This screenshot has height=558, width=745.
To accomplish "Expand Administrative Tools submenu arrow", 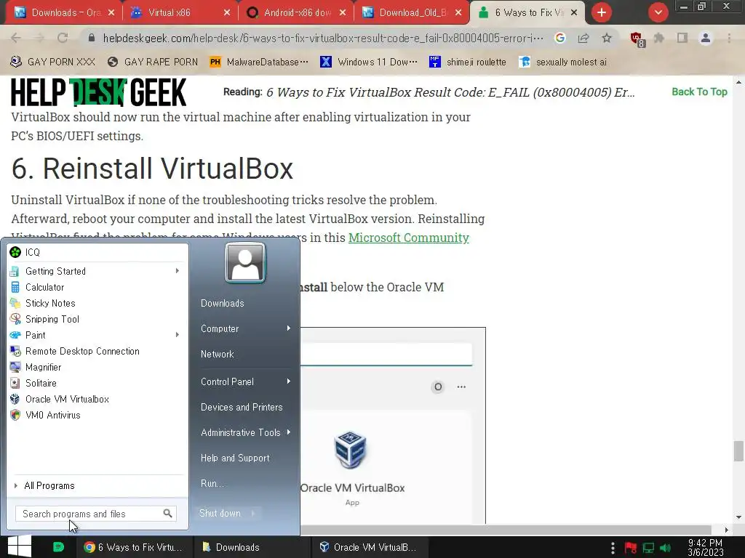I will click(x=288, y=432).
